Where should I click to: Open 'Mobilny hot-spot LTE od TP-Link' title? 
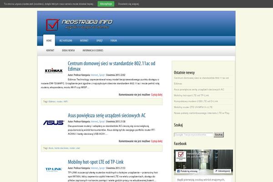[x=96, y=162]
